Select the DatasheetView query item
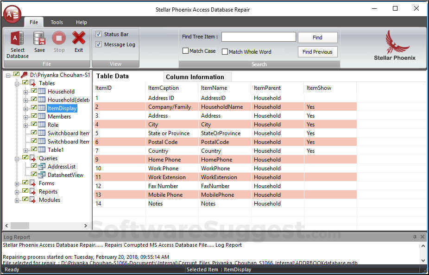The height and width of the screenshot is (275, 429). 65,175
